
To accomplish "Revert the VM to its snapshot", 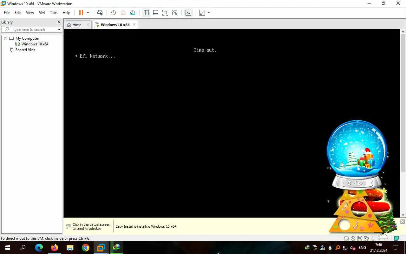I will coord(123,13).
